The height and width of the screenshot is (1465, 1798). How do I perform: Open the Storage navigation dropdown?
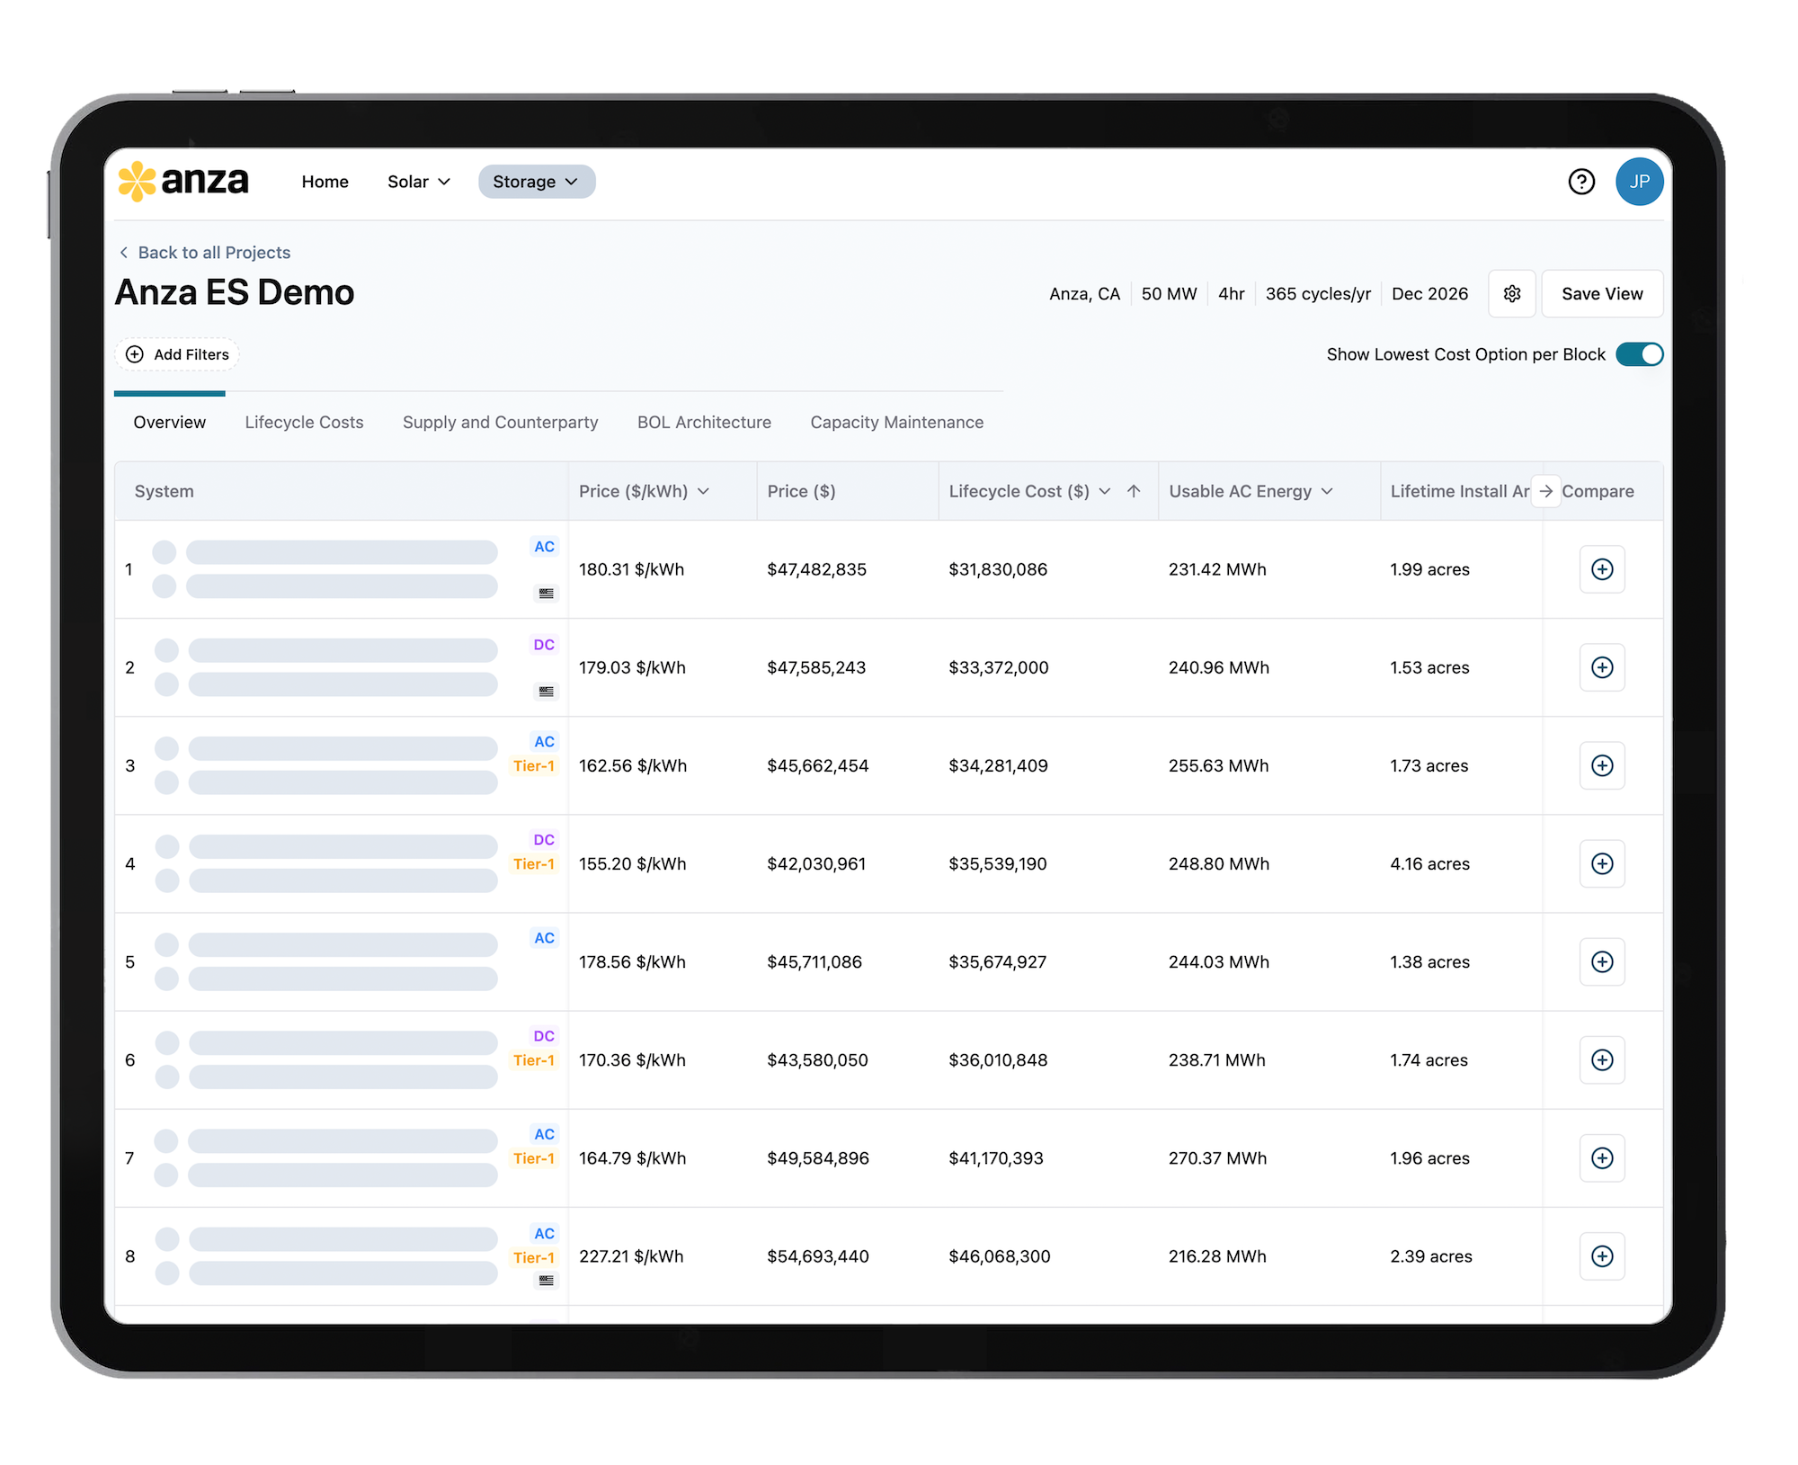coord(536,181)
